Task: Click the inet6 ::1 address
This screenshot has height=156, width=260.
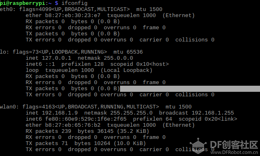Action: click(x=40, y=64)
